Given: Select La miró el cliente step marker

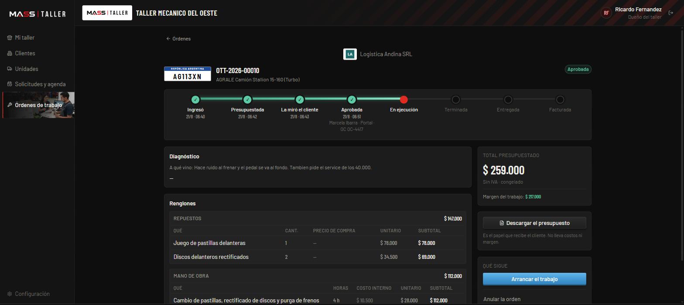Looking at the screenshot, I should (300, 100).
